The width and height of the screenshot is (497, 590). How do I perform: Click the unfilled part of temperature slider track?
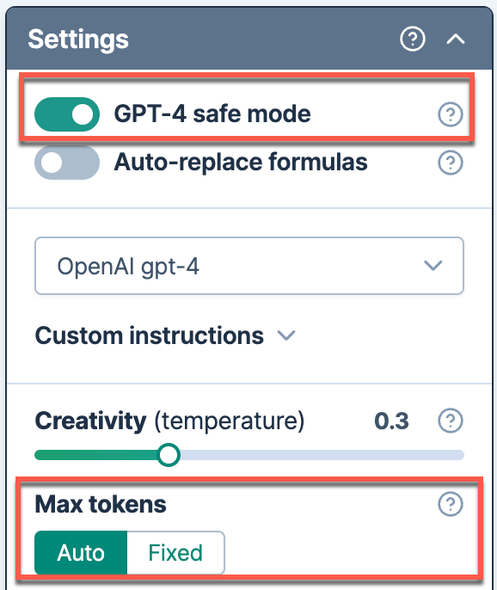(322, 455)
